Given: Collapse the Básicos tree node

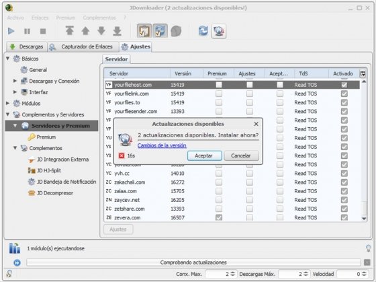Looking at the screenshot, I should (8, 59).
